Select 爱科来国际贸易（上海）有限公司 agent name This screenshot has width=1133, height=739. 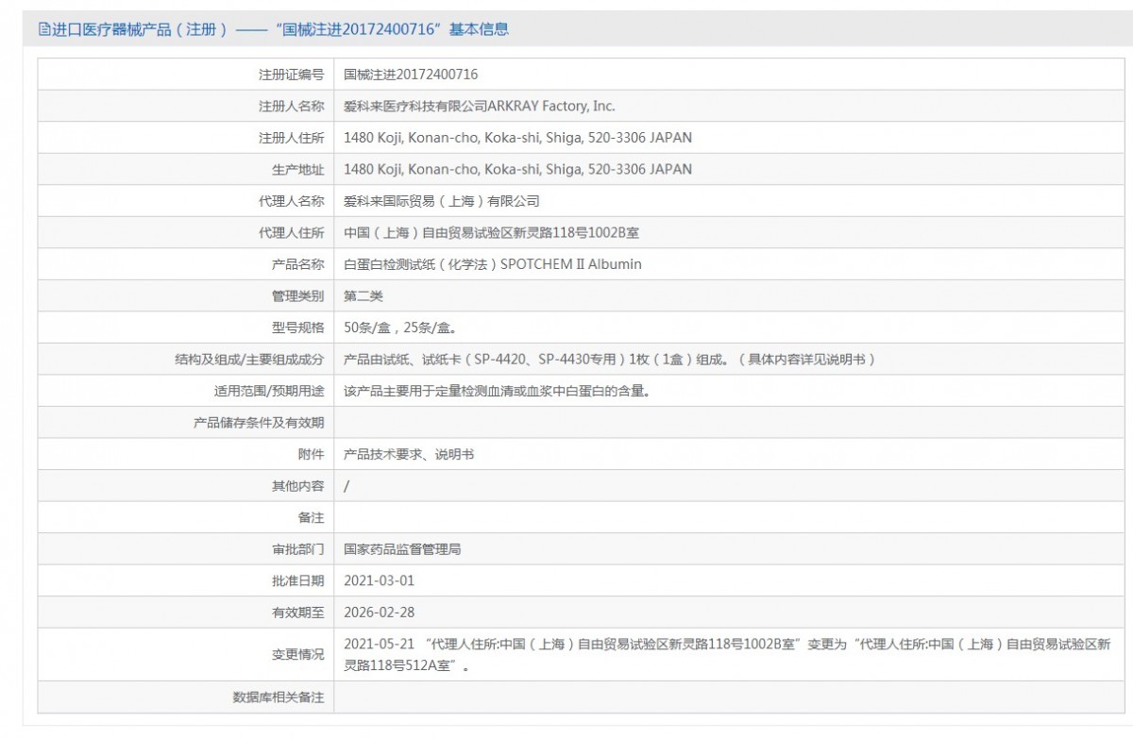coord(442,201)
